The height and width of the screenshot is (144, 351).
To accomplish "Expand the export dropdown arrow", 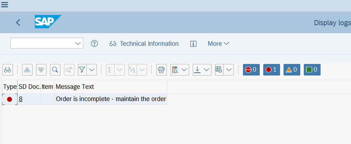I will (x=207, y=70).
